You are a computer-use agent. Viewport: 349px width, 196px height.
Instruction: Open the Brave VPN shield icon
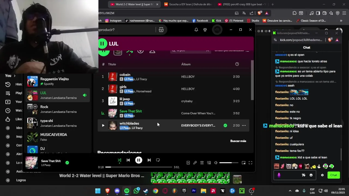coord(338,13)
